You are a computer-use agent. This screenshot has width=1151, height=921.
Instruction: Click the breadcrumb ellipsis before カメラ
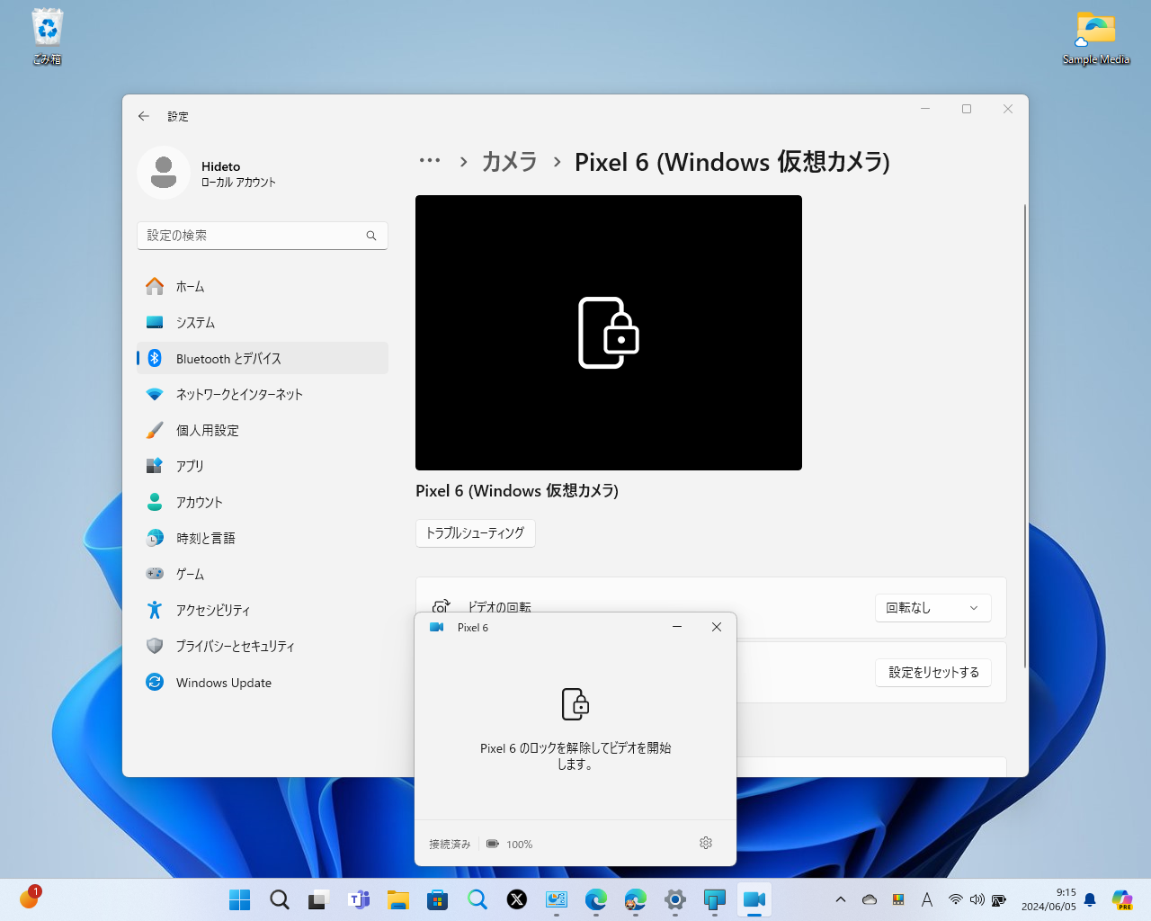430,162
